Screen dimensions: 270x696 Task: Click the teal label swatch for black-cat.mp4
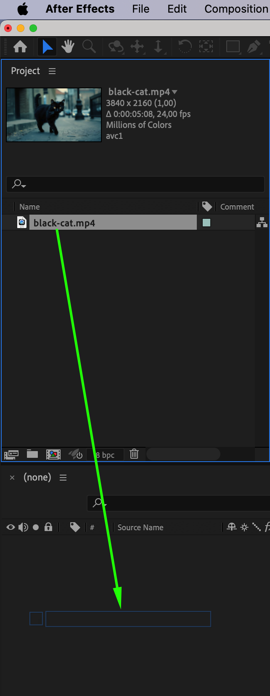click(x=206, y=223)
